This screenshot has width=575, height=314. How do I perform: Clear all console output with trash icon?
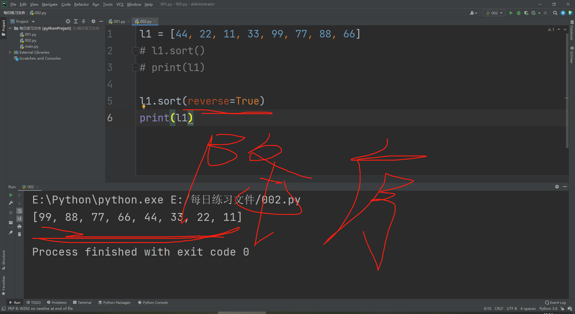click(19, 234)
